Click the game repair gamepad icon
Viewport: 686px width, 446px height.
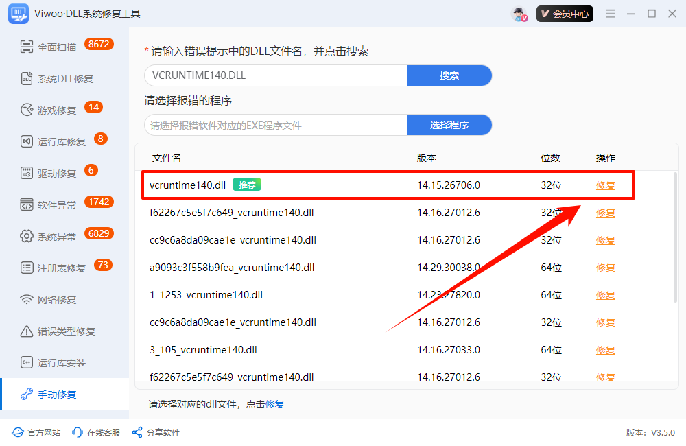27,110
